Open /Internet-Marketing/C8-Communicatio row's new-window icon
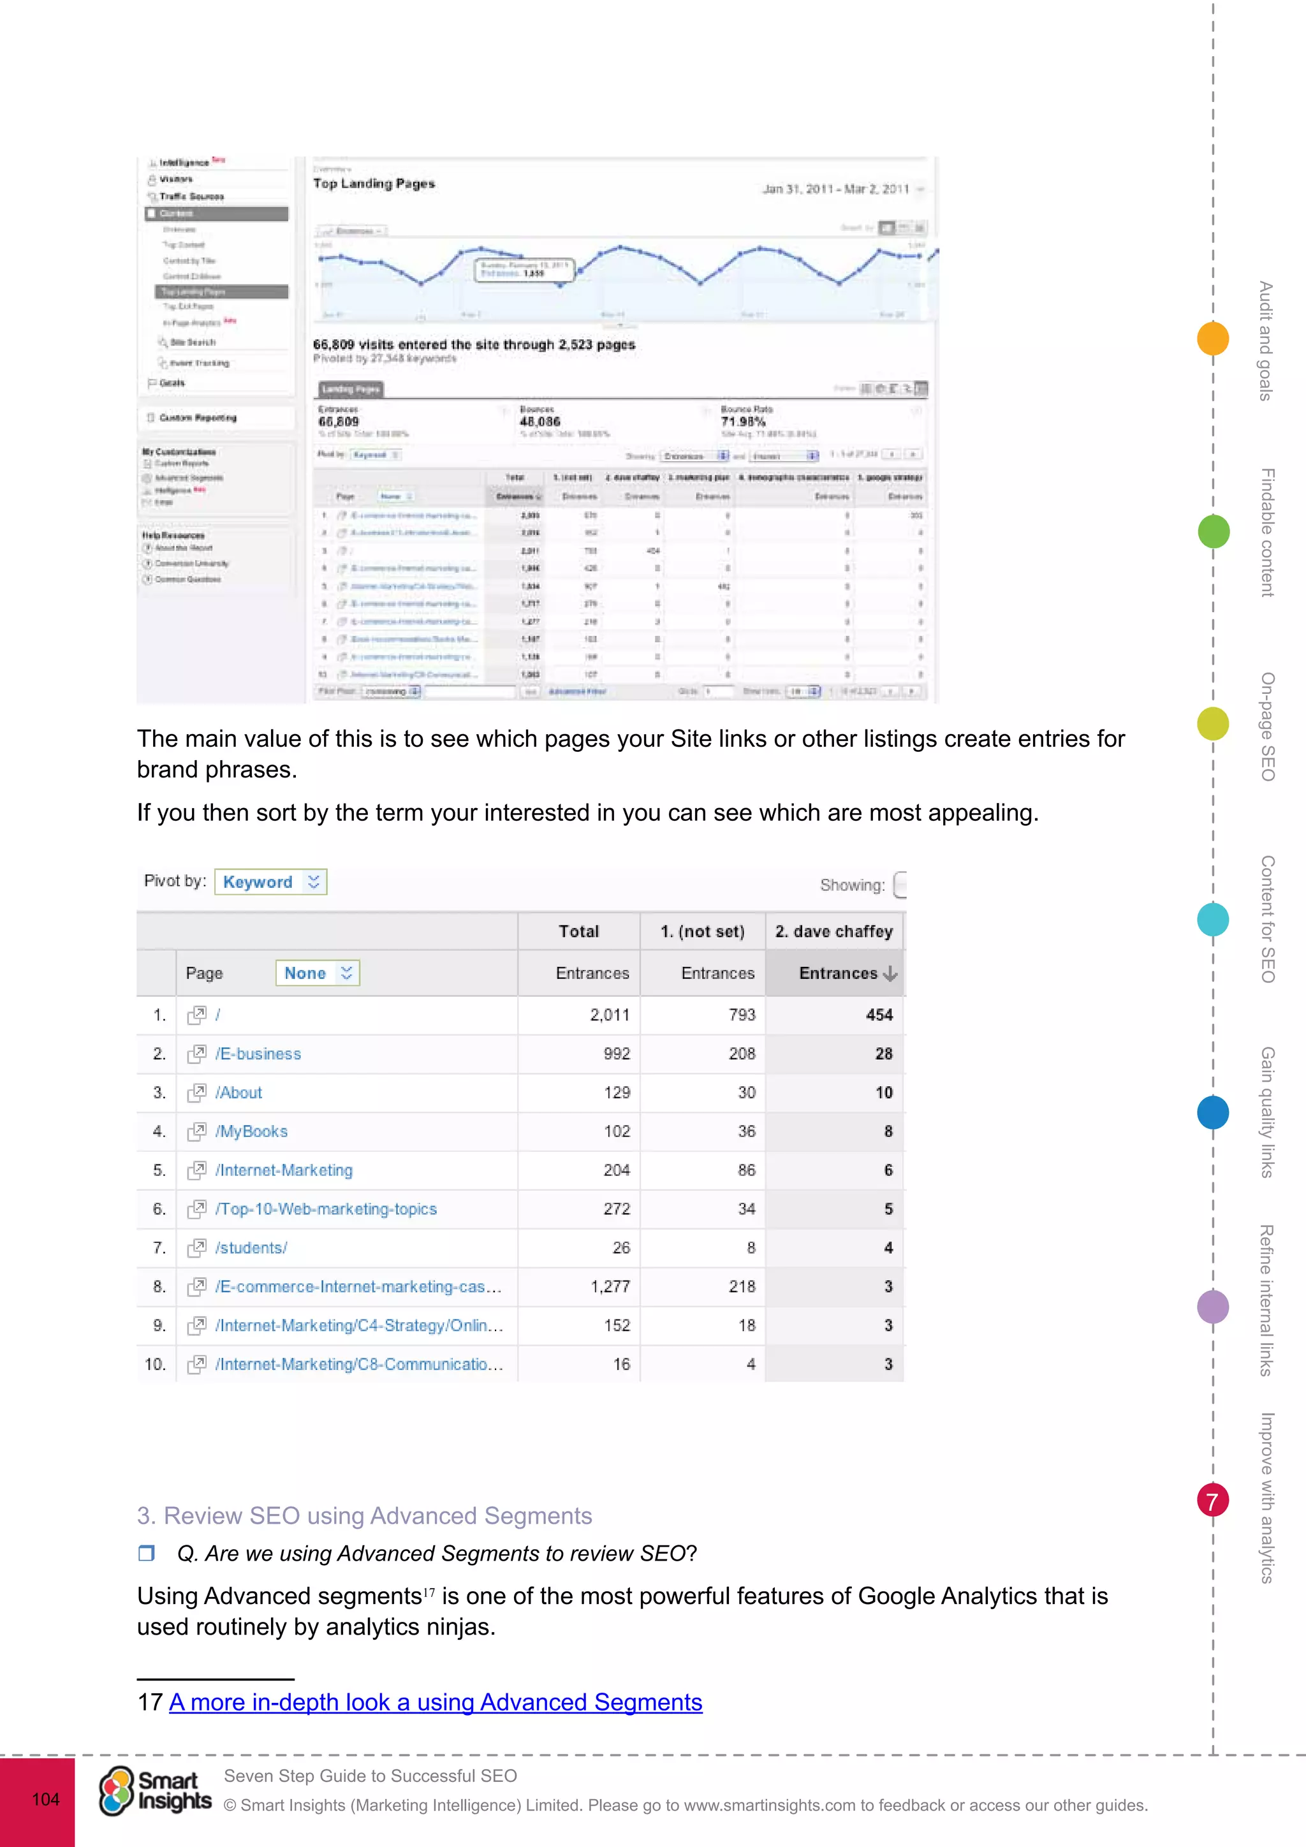The width and height of the screenshot is (1306, 1847). tap(196, 1364)
